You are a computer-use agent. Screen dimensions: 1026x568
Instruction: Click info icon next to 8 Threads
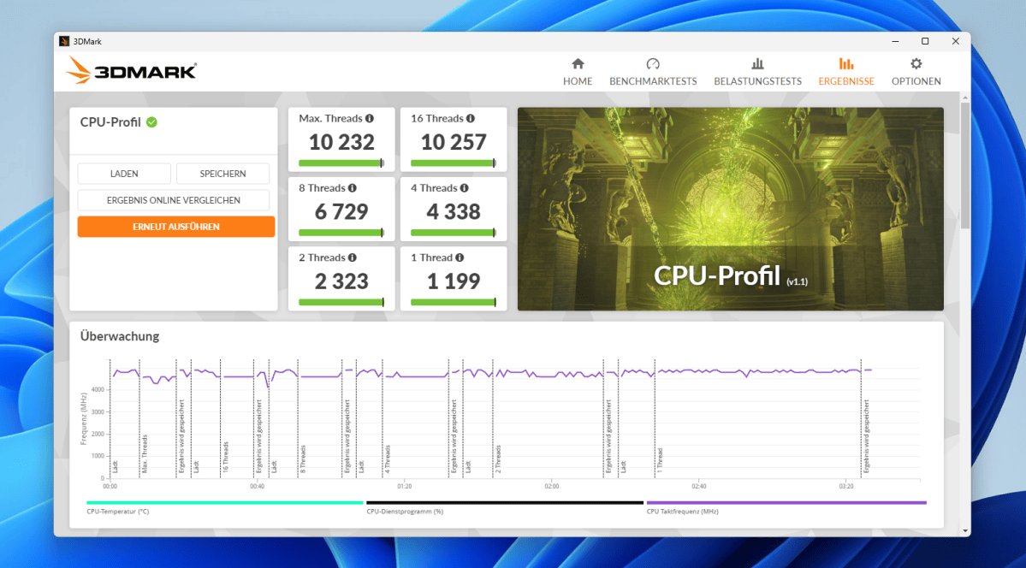click(x=353, y=188)
